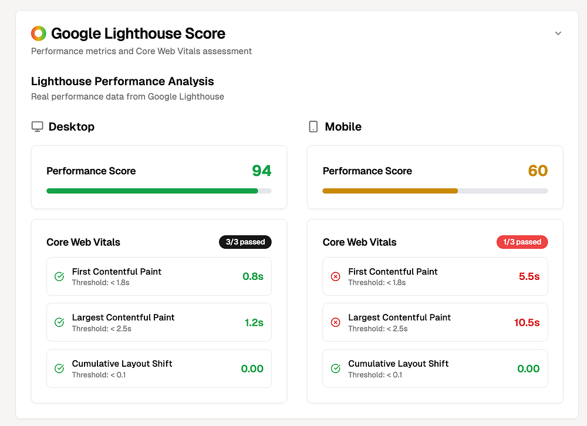Click the desktop monitor icon
This screenshot has height=426, width=587.
pyautogui.click(x=38, y=127)
